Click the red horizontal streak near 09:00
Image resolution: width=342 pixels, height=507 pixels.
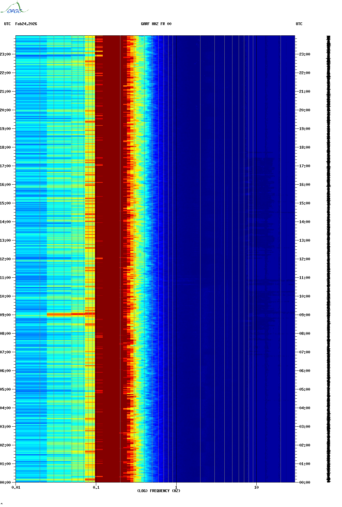[66, 314]
